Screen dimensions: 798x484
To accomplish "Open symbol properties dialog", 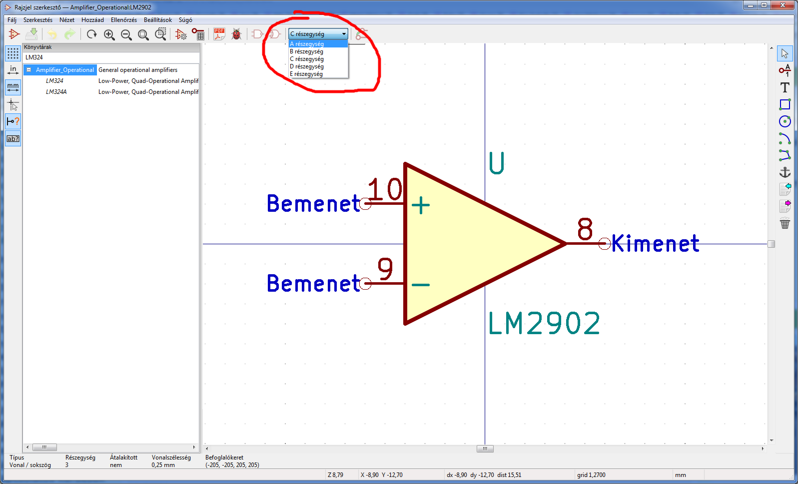I will (x=181, y=34).
